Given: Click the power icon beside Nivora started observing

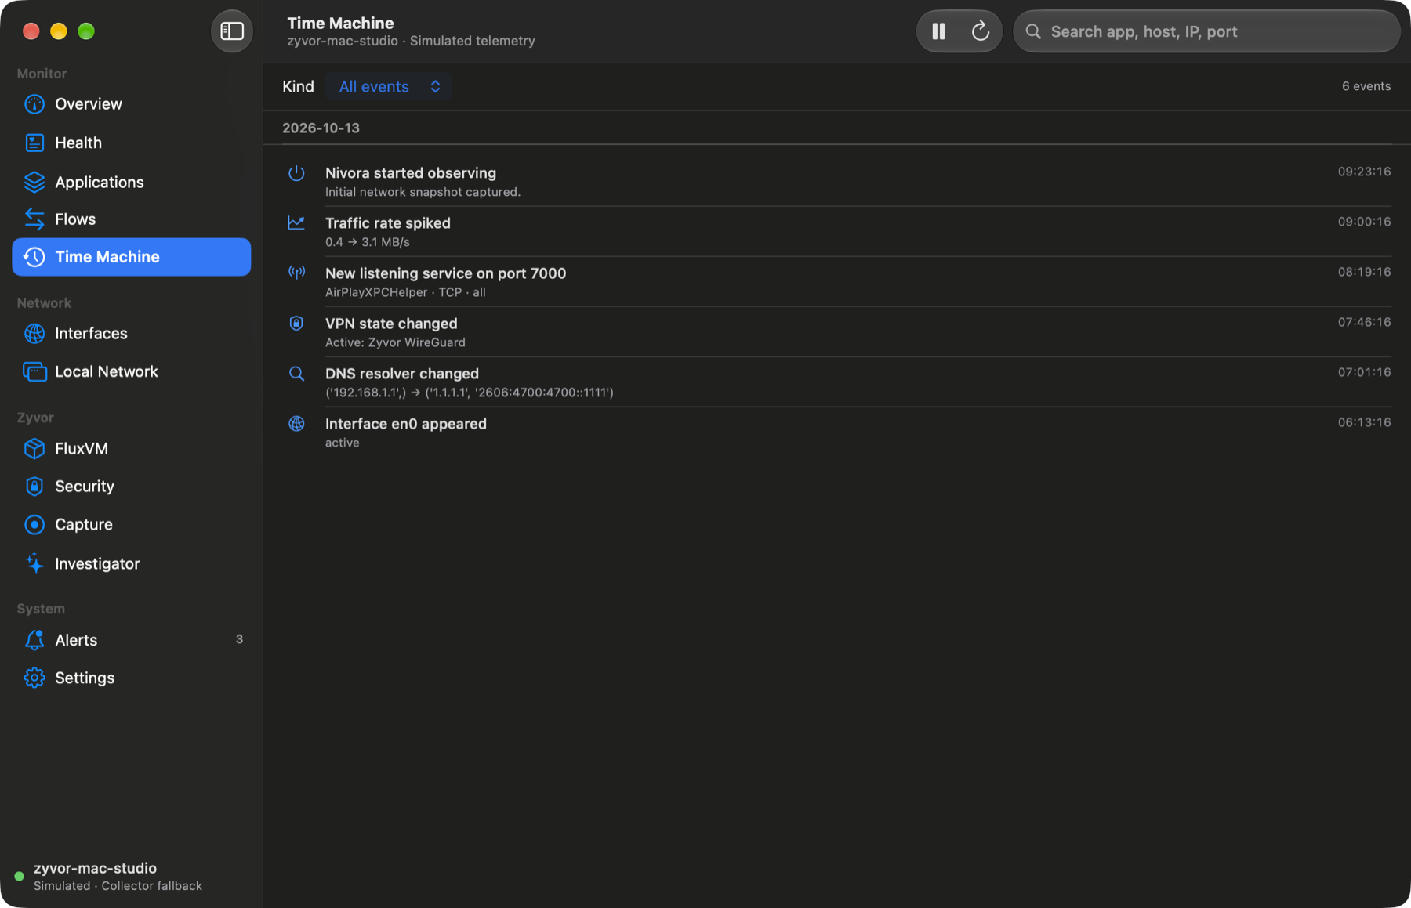Looking at the screenshot, I should click(x=296, y=173).
